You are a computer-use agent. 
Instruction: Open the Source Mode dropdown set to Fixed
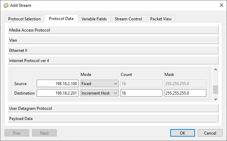point(100,83)
